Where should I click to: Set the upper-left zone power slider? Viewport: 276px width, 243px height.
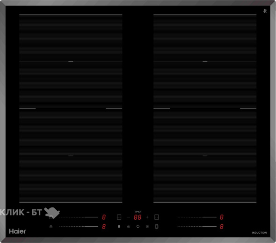click(79, 217)
